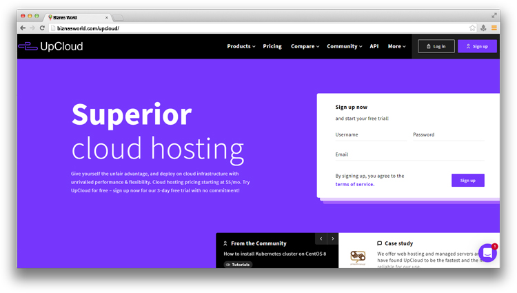Focus the Email field
Screen dimensions: 517x293
[x=410, y=154]
